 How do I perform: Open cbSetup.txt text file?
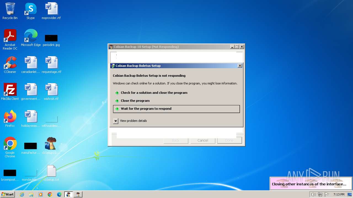pyautogui.click(x=51, y=173)
